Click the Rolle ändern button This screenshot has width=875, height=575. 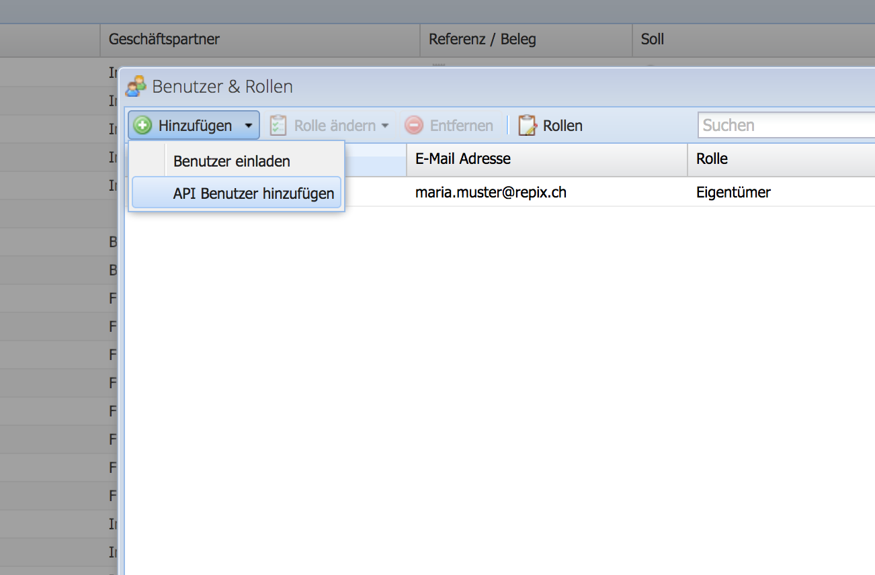click(x=335, y=125)
